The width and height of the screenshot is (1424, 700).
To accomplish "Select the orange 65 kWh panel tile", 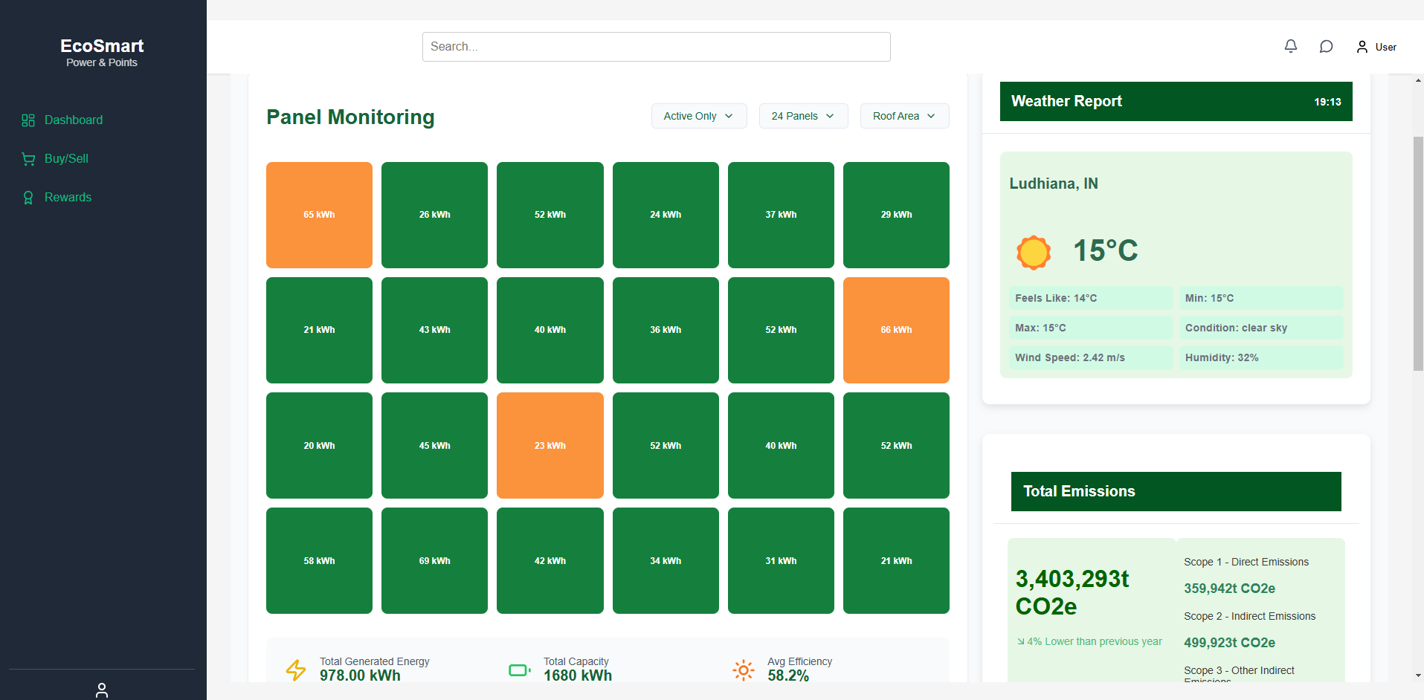I will 319,215.
